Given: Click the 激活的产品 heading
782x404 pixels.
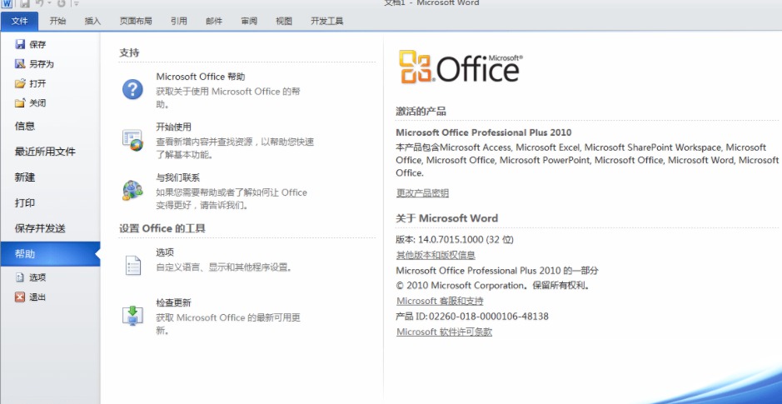Looking at the screenshot, I should (421, 112).
